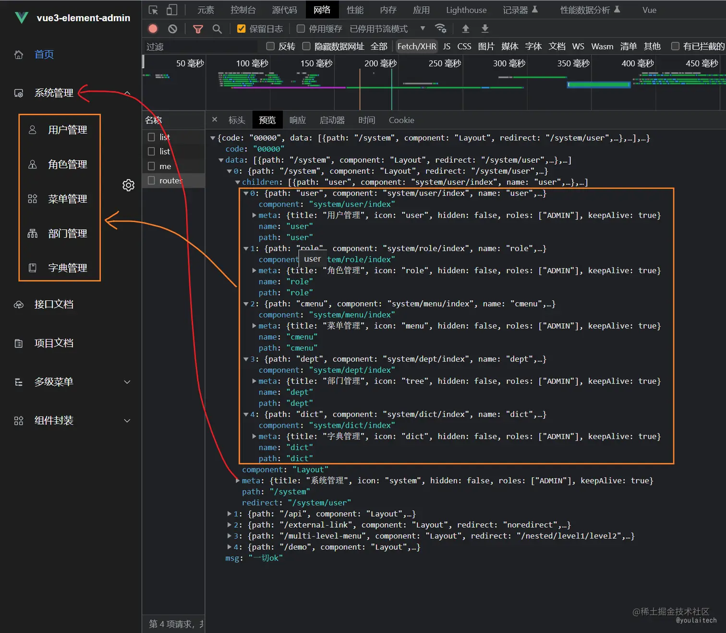Open the Vue devtools tab
The width and height of the screenshot is (726, 633).
(x=649, y=10)
